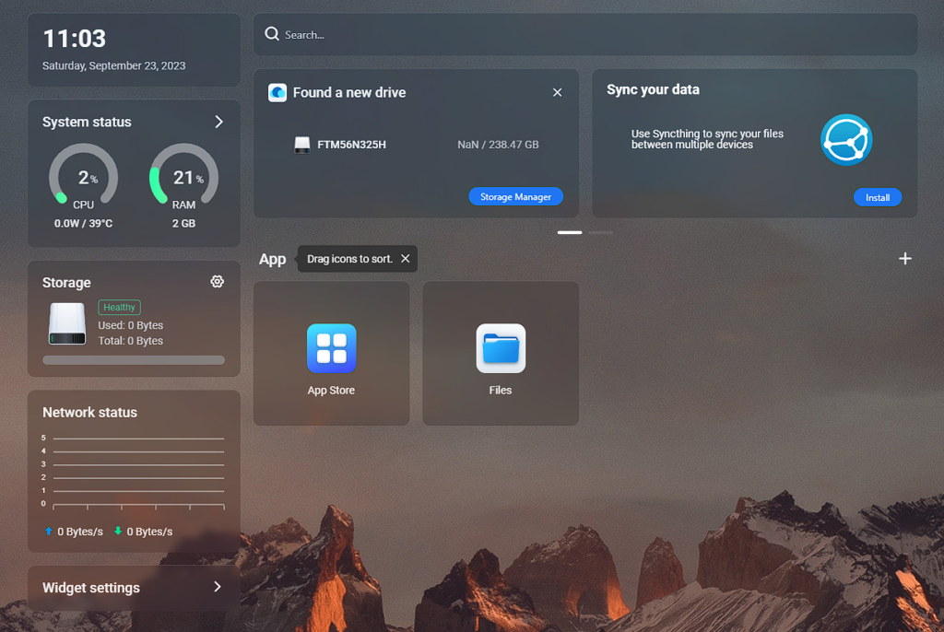Click the storage settings gear icon
Image resolution: width=944 pixels, height=632 pixels.
(218, 282)
